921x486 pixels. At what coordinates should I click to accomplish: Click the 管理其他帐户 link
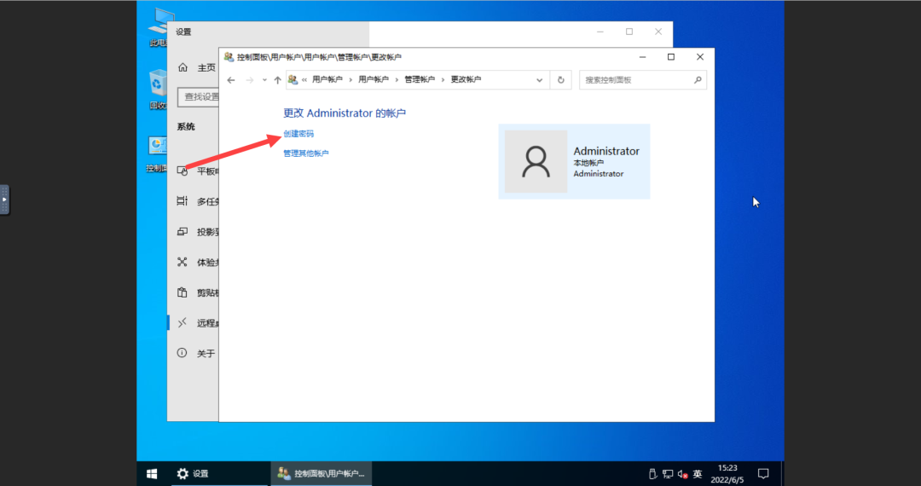(306, 153)
